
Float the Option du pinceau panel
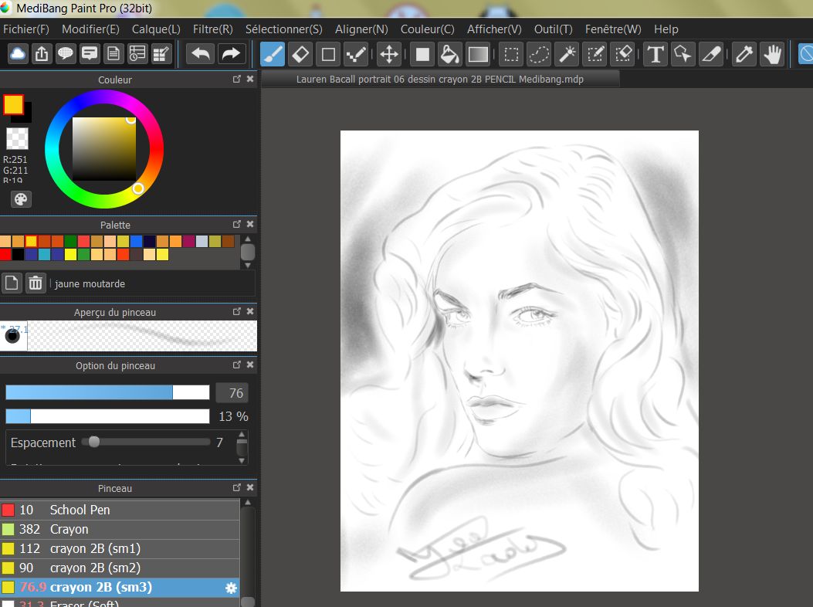(x=236, y=365)
